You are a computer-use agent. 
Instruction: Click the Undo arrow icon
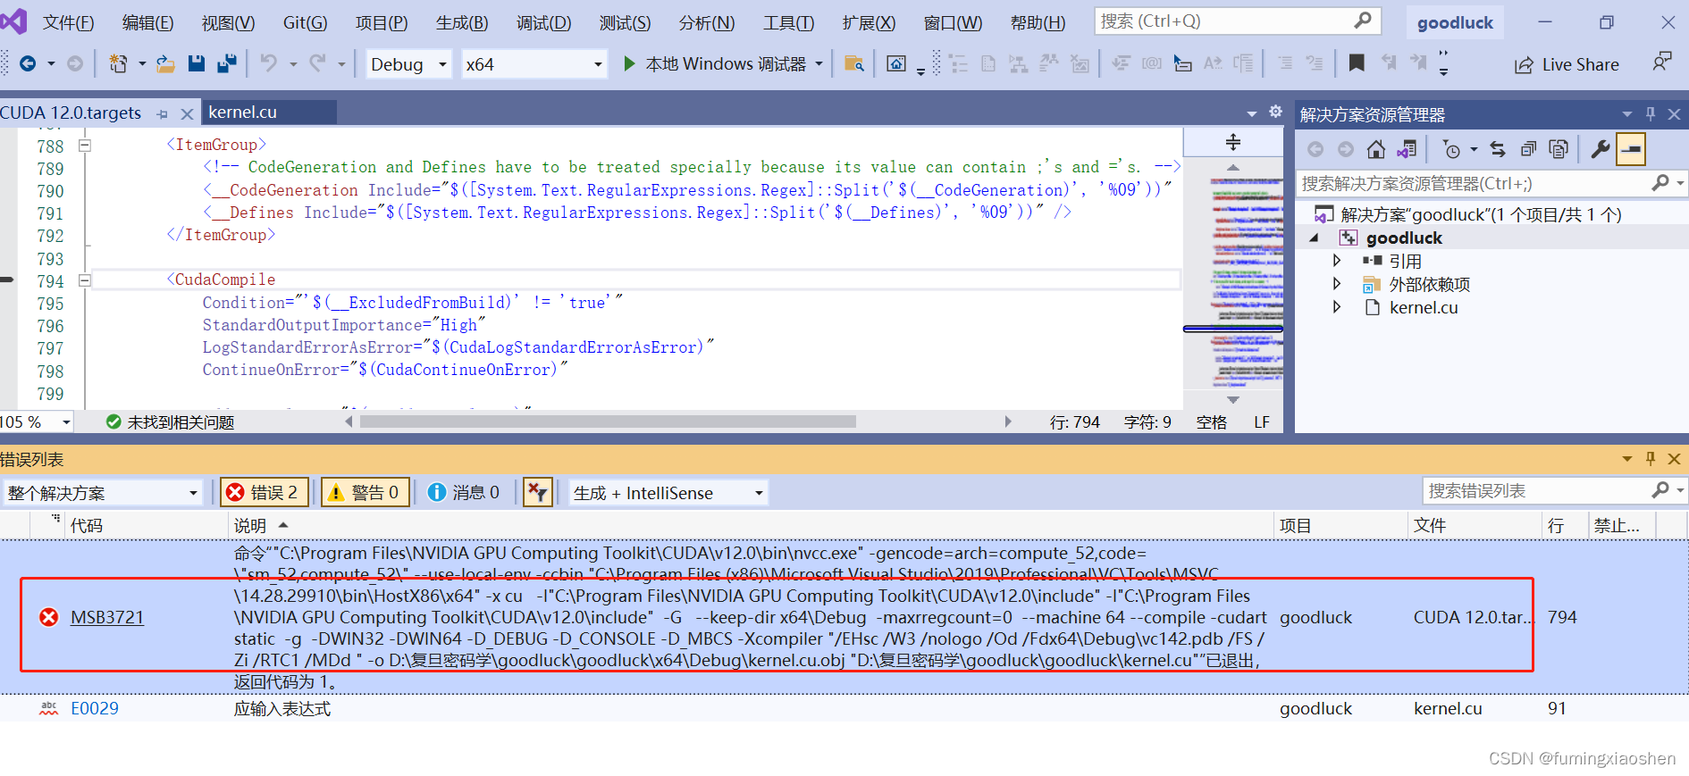coord(268,63)
